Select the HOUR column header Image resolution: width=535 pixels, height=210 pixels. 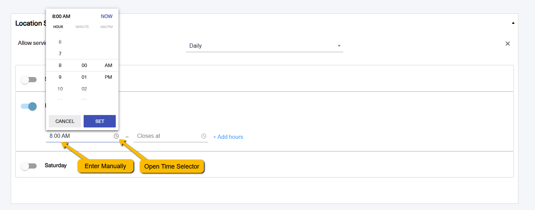pos(58,27)
